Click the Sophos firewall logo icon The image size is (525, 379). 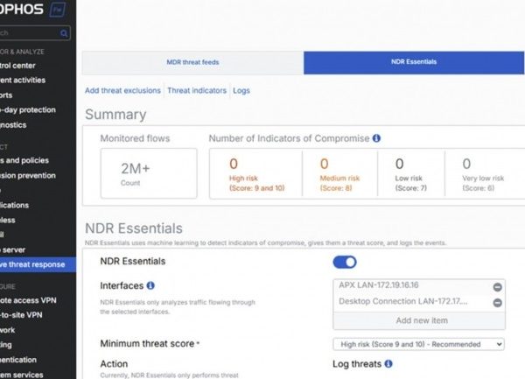tap(57, 10)
